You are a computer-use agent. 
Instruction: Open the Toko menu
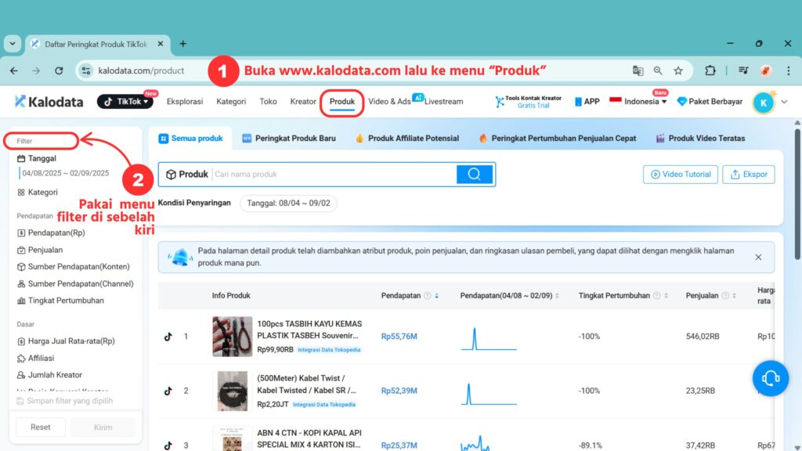tap(268, 102)
